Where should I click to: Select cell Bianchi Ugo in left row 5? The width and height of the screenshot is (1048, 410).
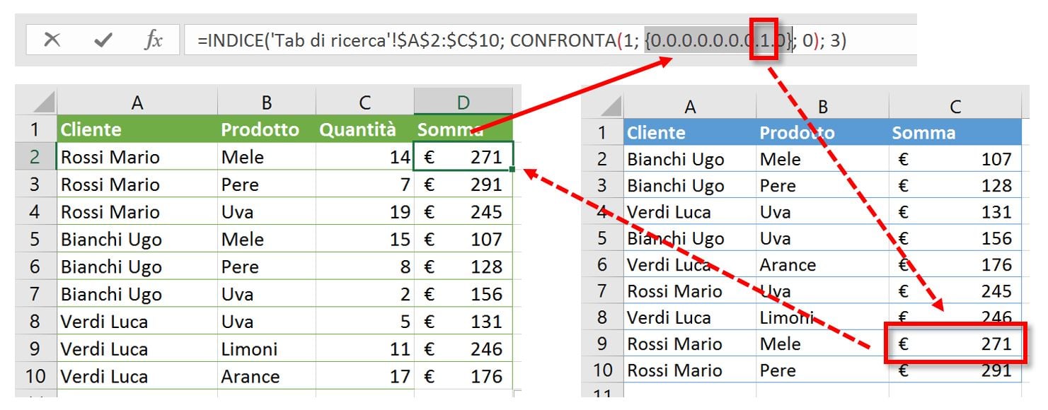(137, 239)
